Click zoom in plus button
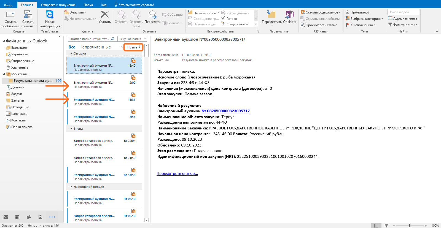 coord(426,226)
